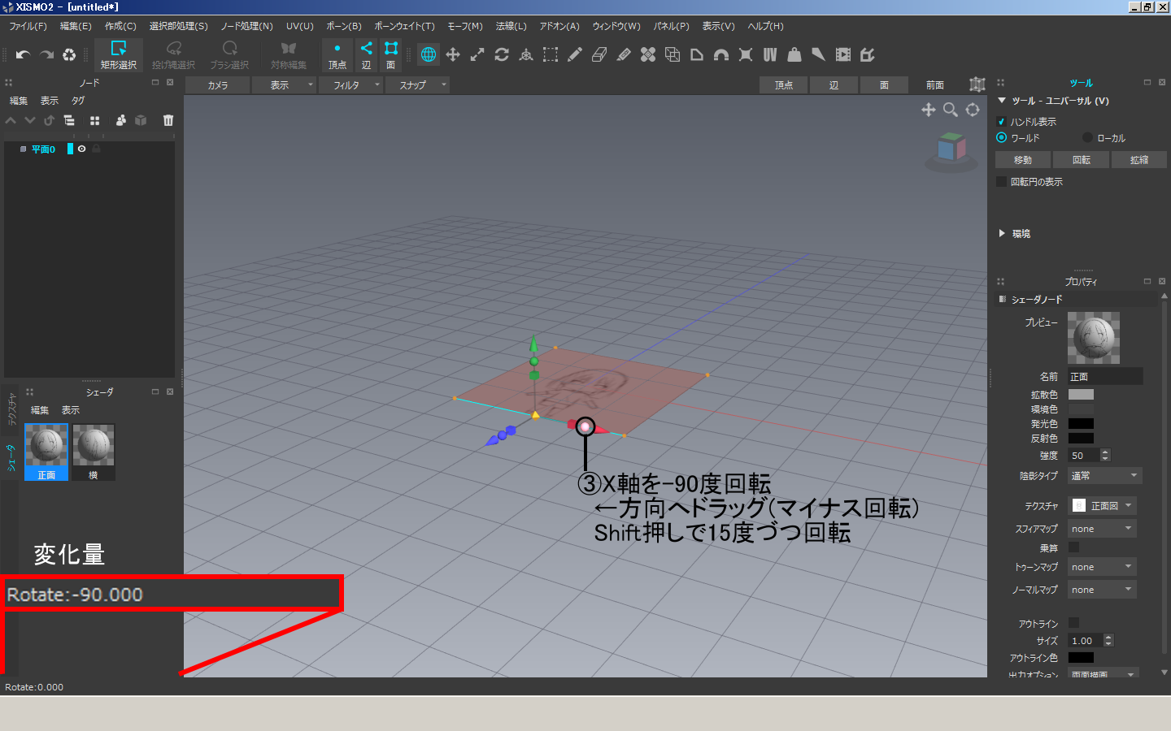
Task: Open the ヘルプ(H) menu
Action: tap(766, 26)
